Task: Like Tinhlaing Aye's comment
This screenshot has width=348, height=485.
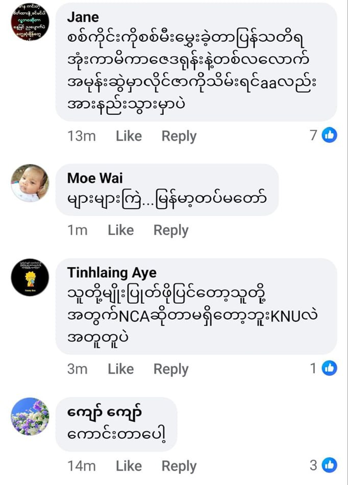Action: 120,369
